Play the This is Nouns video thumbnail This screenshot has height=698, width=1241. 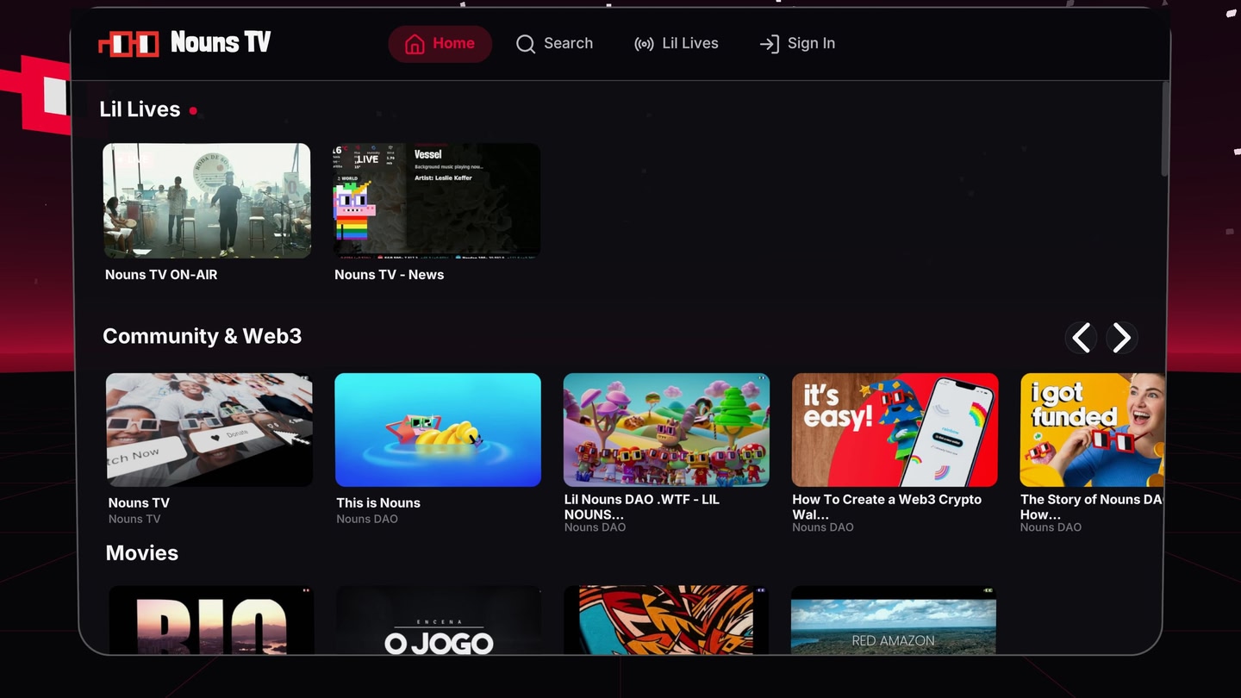[438, 430]
